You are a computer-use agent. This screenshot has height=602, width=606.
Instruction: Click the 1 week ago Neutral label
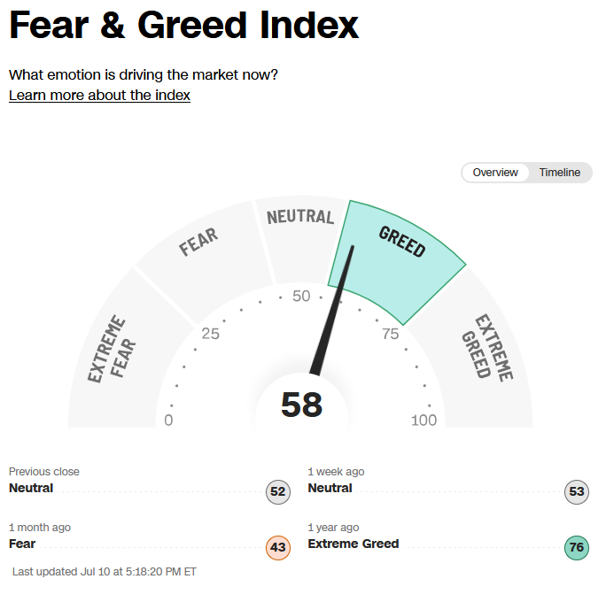[330, 488]
